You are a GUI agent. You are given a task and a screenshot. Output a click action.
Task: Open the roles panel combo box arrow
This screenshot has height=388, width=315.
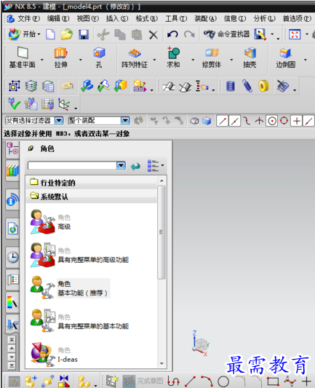[121, 165]
